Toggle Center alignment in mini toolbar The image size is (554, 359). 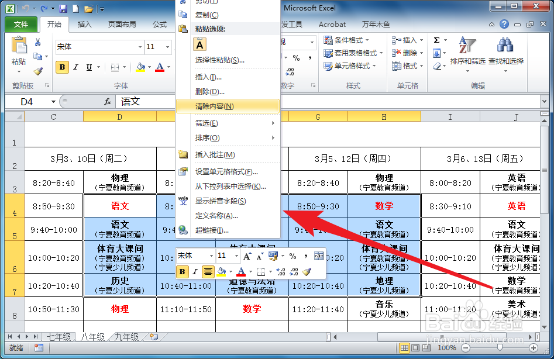click(208, 271)
